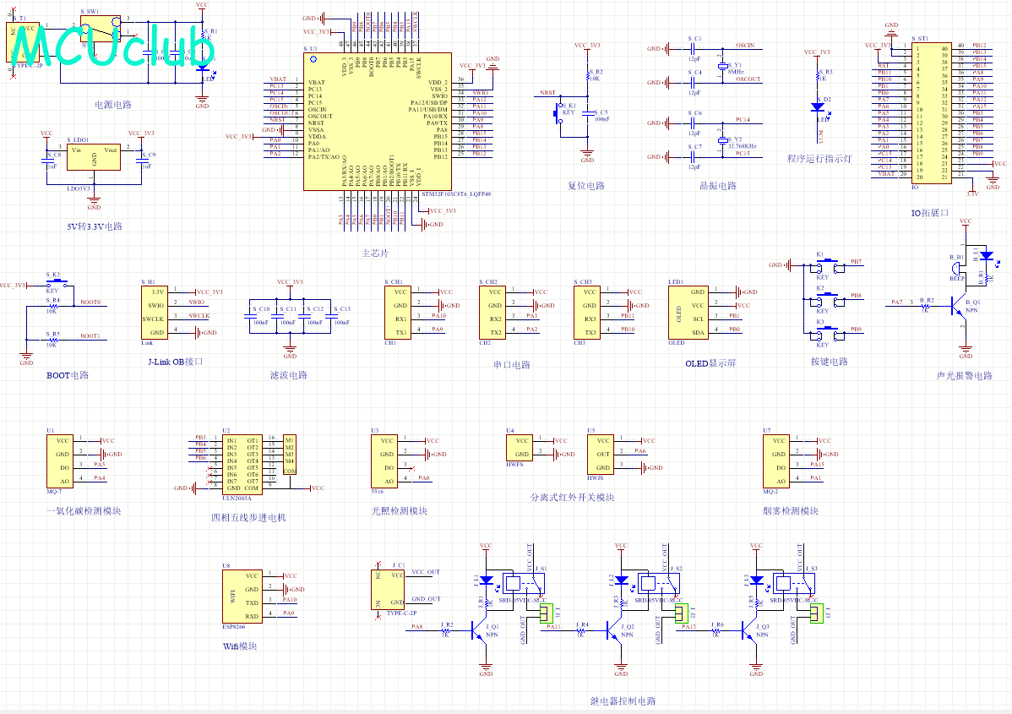This screenshot has height=714, width=1012.
Task: Click the 一氧化碳检测模块 caption
Action: 84,510
